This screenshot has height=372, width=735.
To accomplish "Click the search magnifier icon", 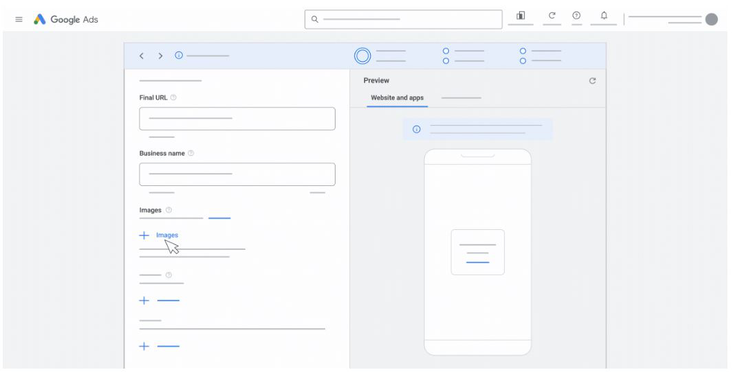I will click(x=315, y=19).
